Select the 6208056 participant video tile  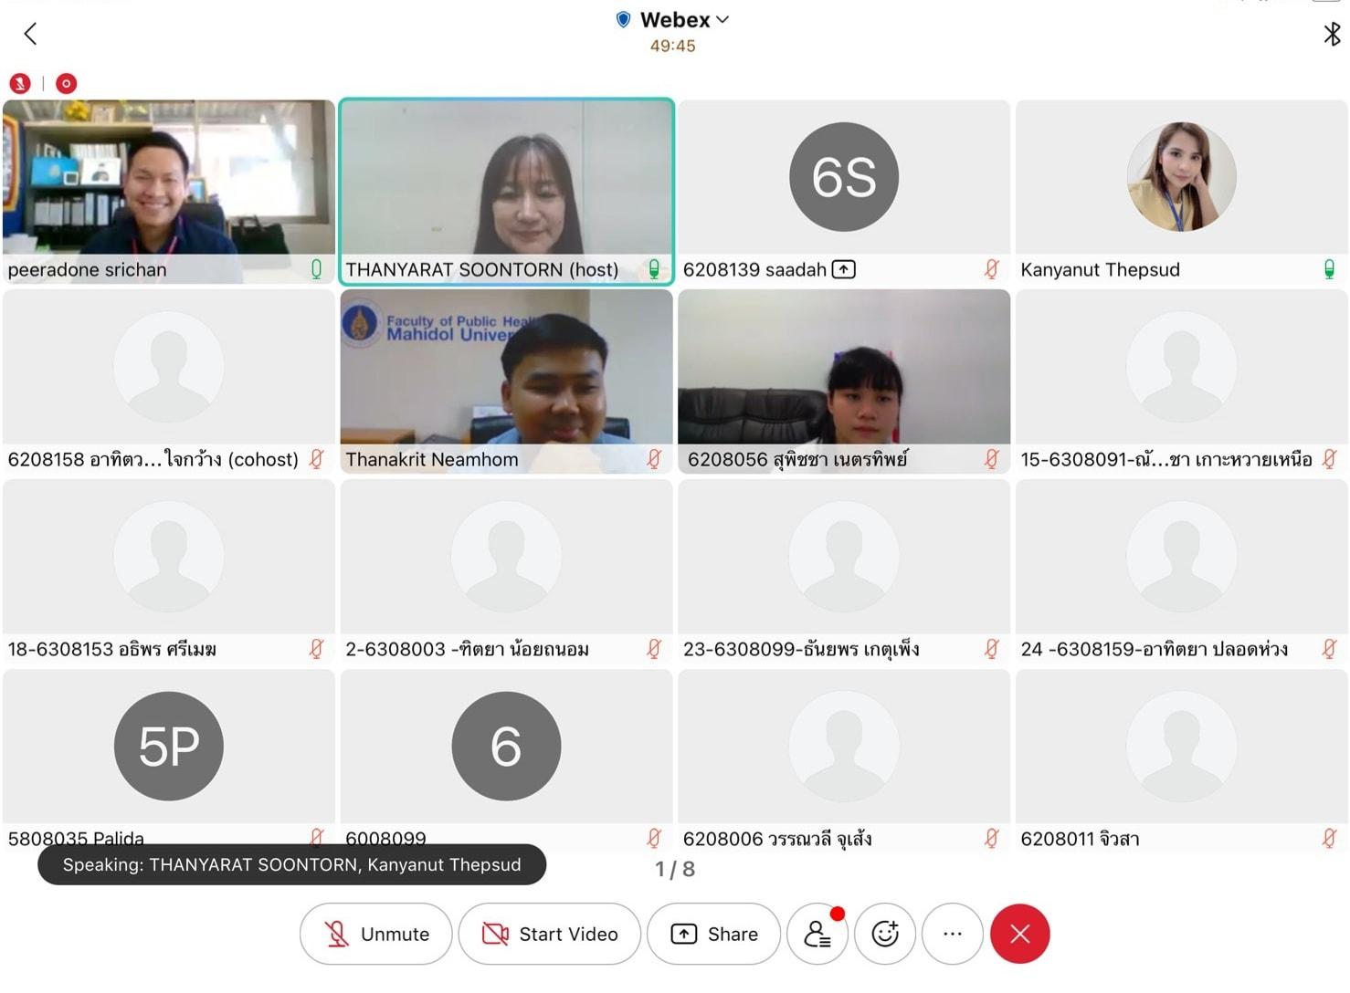point(844,382)
